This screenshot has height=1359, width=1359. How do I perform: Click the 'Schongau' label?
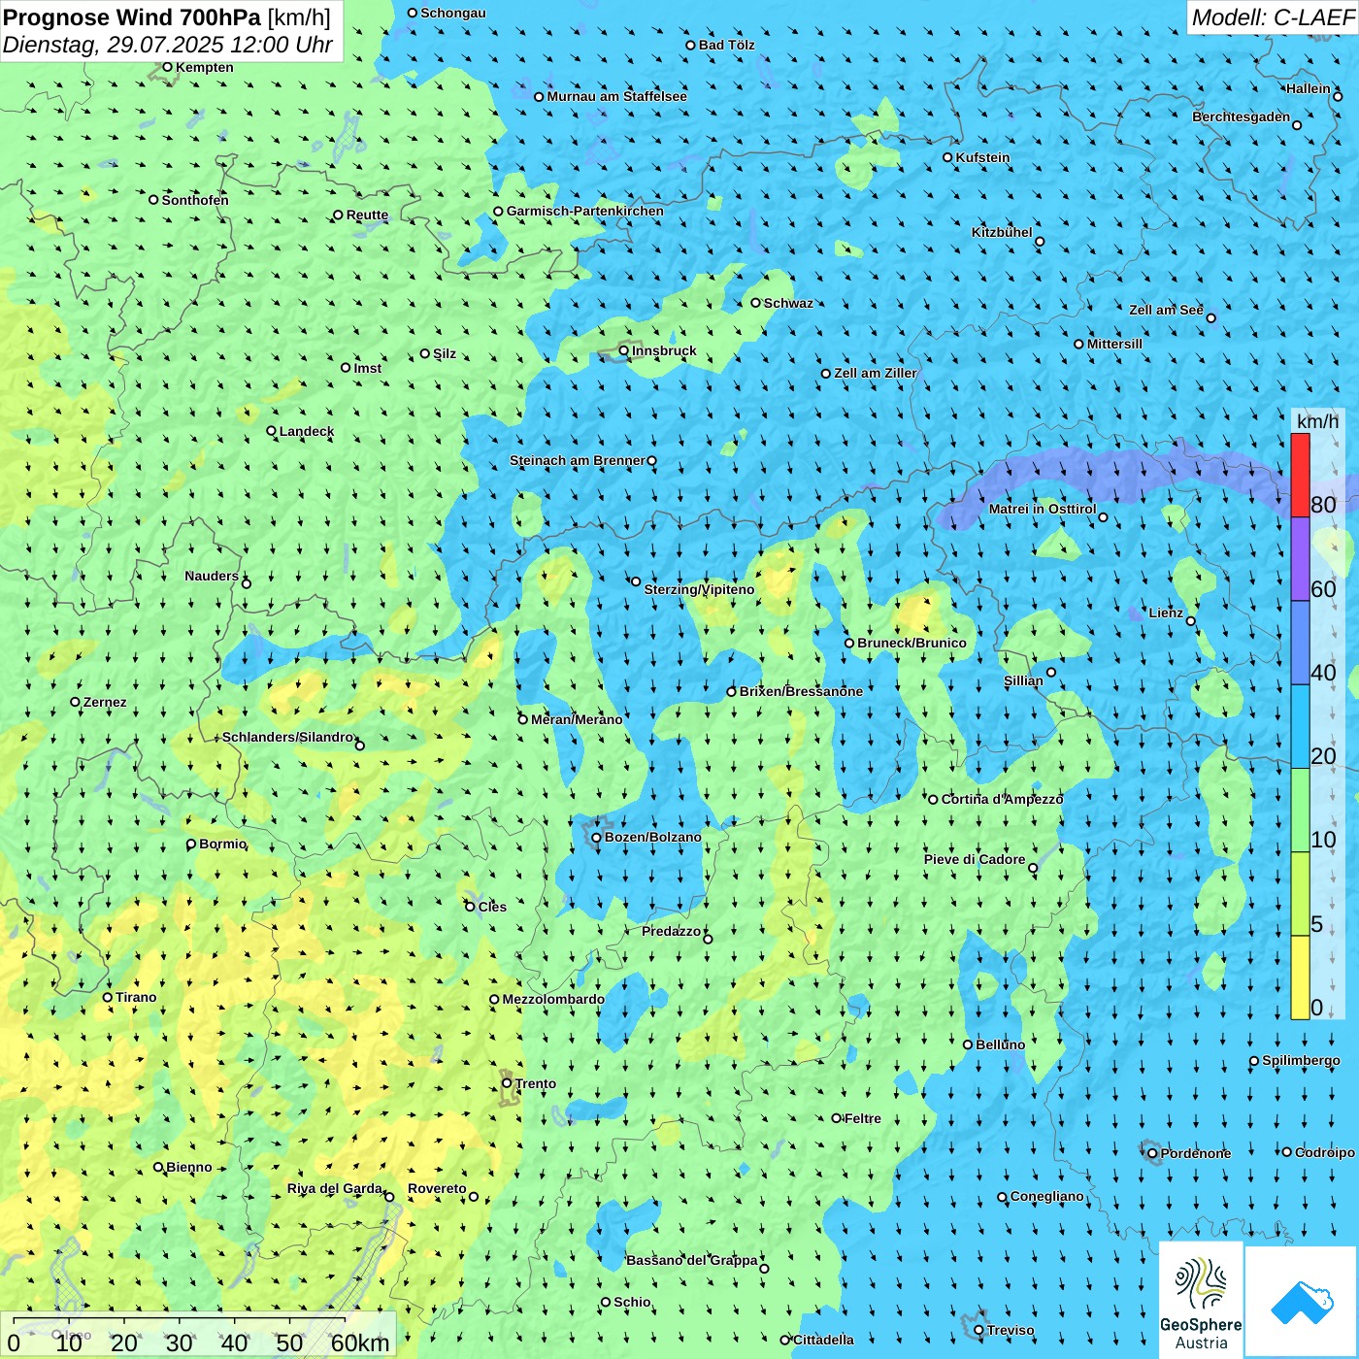pyautogui.click(x=453, y=13)
